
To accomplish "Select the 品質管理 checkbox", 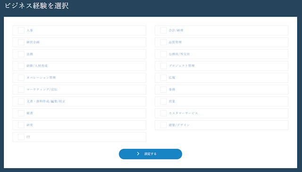I will click(163, 42).
